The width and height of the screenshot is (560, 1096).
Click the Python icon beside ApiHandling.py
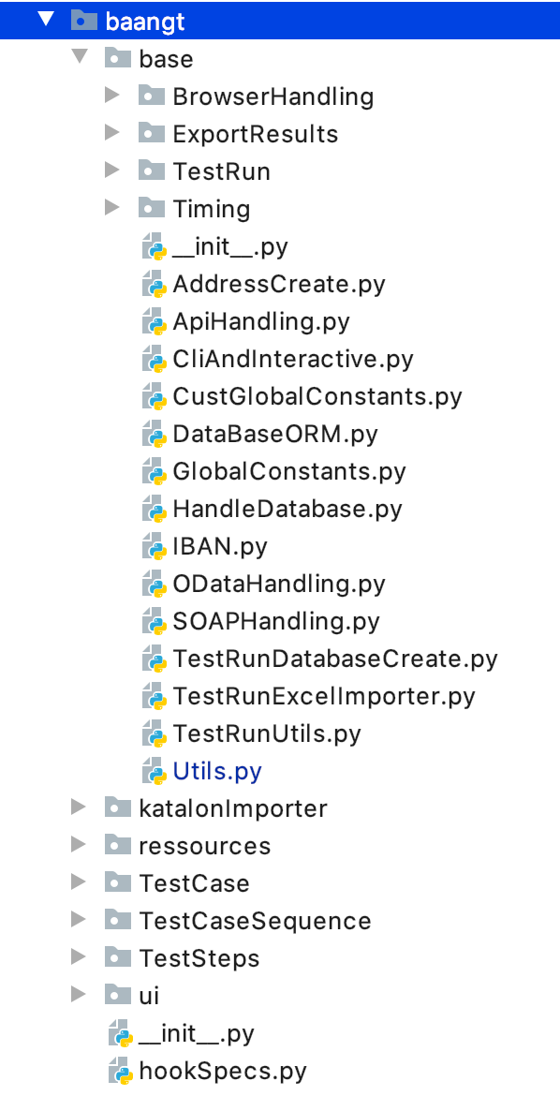[x=154, y=321]
